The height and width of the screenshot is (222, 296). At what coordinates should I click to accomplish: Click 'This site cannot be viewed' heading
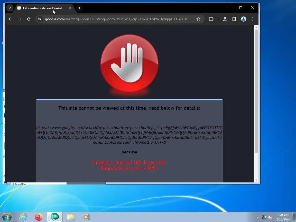coord(129,108)
